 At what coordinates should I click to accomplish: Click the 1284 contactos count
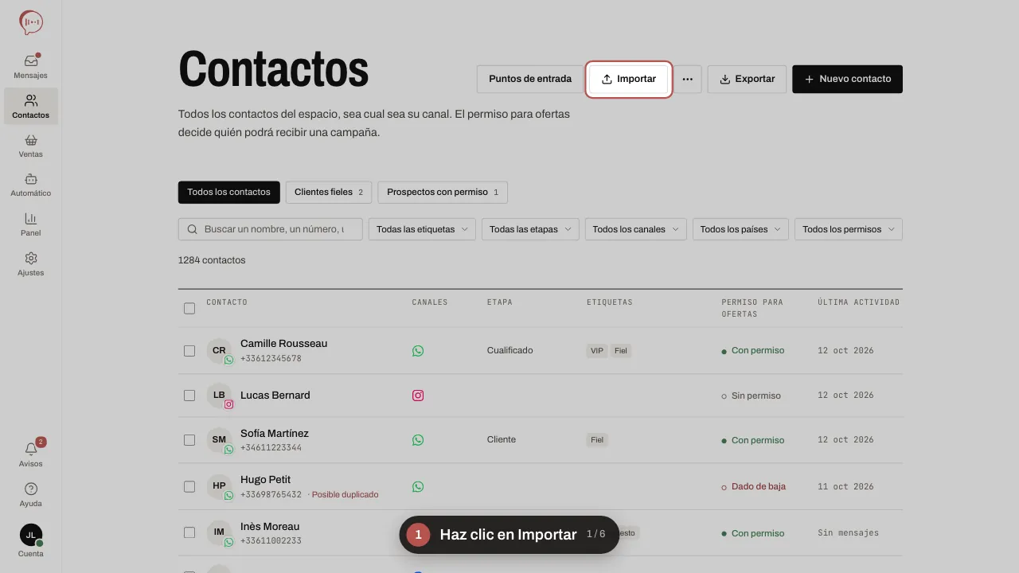point(212,260)
